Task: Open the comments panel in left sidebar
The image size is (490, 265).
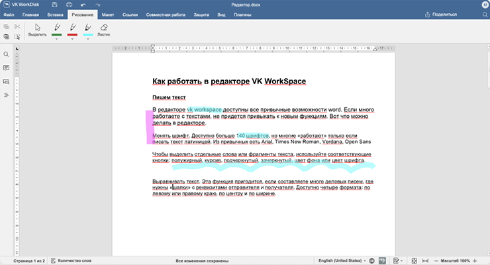Action: (x=6, y=68)
